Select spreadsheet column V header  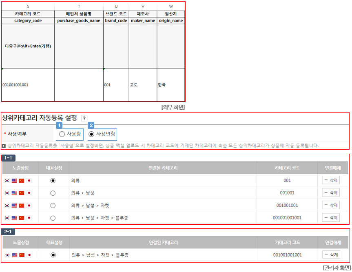[143, 6]
